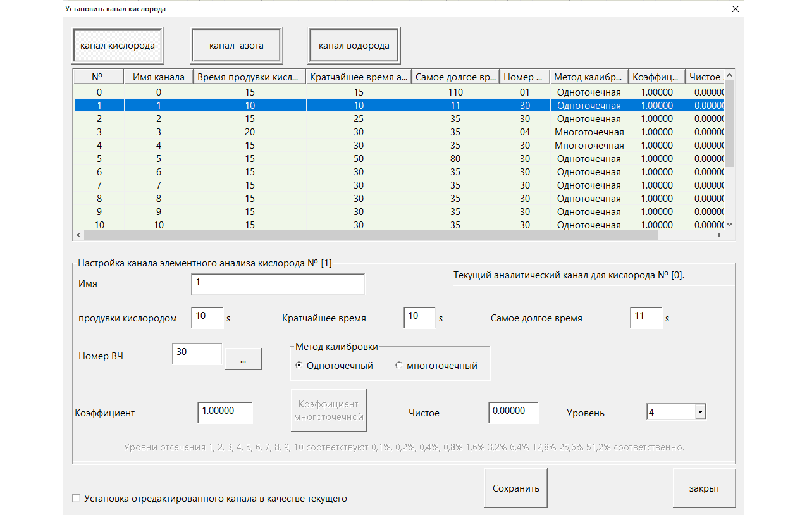Click the Чистое value input field

[513, 412]
